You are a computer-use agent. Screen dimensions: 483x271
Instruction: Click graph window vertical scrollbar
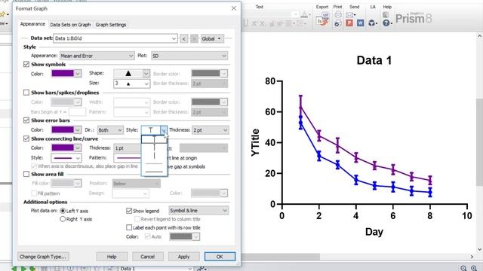point(479,142)
